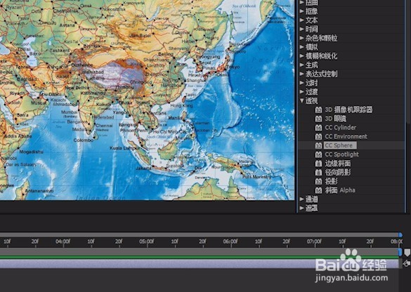
Task: Select the 3D 眼镜 effect icon
Action: pos(318,119)
